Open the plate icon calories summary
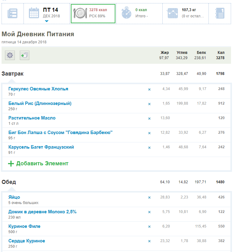236x252 pixels. tap(80, 13)
